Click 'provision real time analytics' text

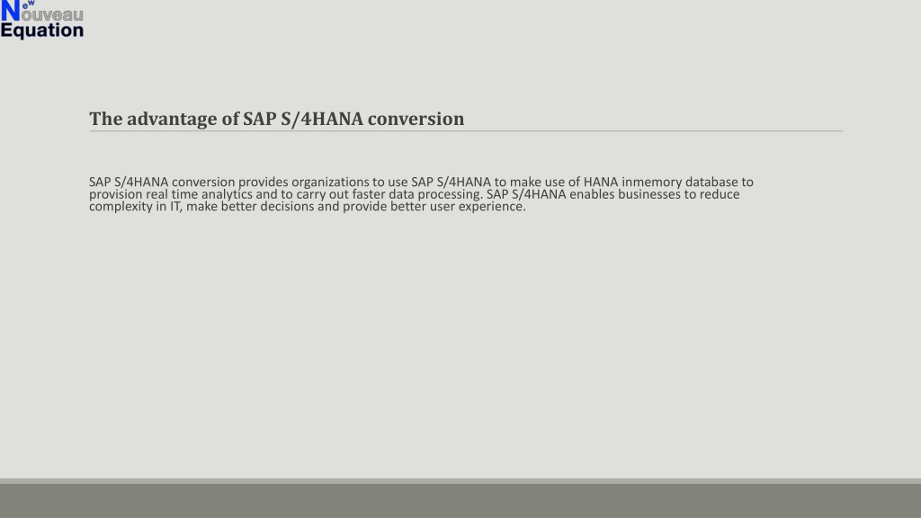pyautogui.click(x=170, y=194)
